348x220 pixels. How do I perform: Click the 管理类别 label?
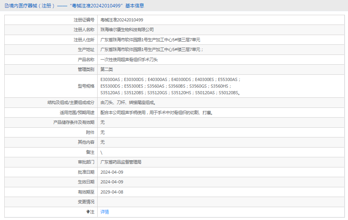click(86, 69)
